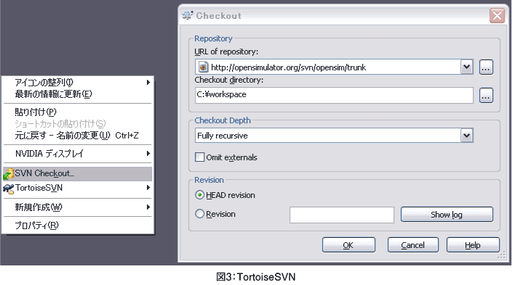Viewport: 512px width, 285px height.
Task: Click the Show log button
Action: 447,215
